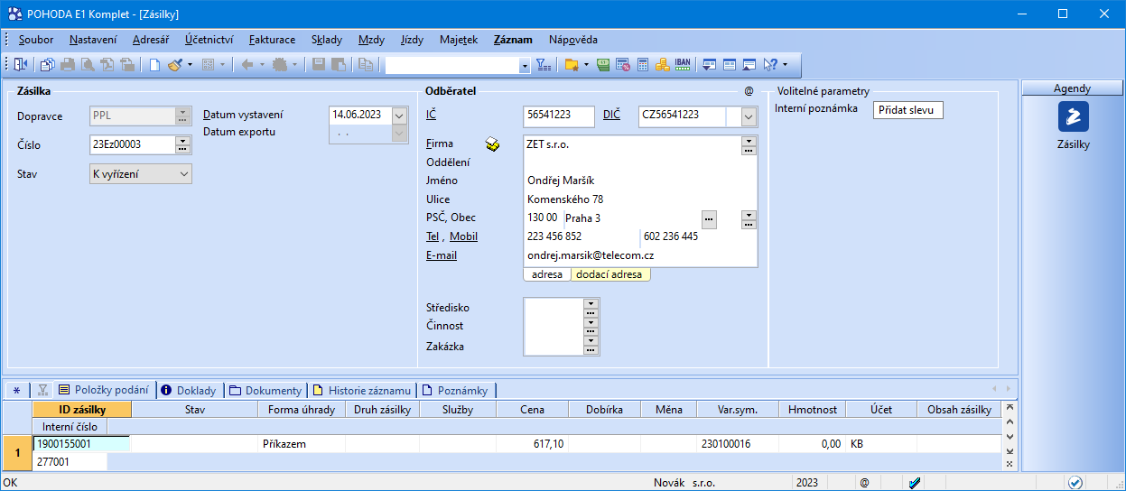
Task: Click the new blank record icon
Action: tap(154, 64)
